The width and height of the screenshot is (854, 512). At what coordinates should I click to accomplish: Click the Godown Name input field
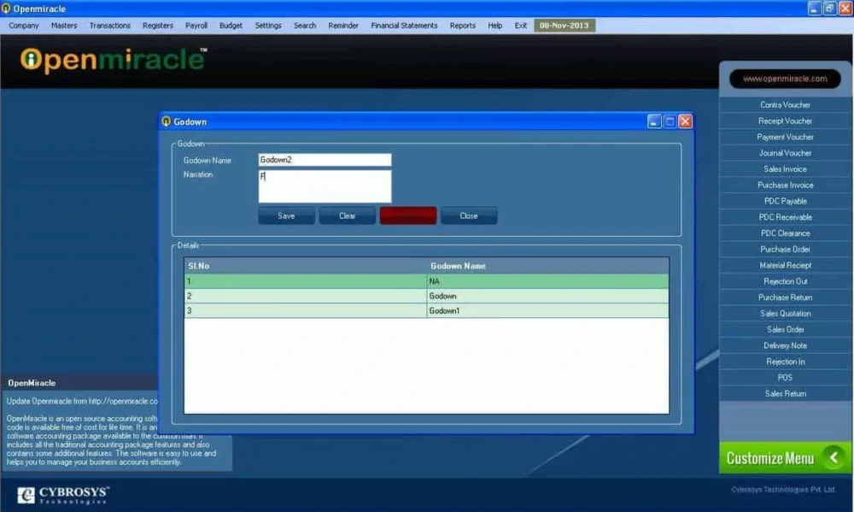[x=325, y=160]
